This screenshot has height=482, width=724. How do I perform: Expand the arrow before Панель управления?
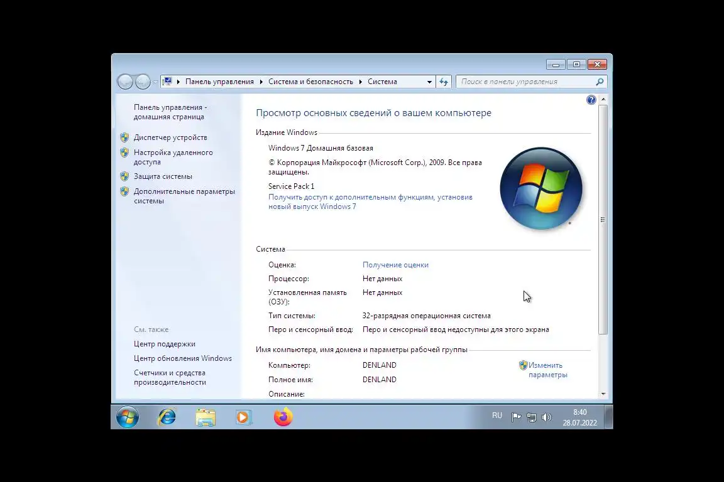pyautogui.click(x=178, y=82)
